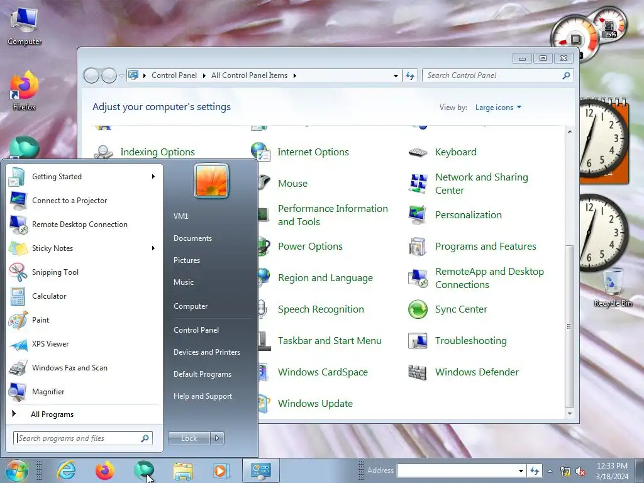Click the Paint palette icon
This screenshot has height=483, width=644.
[18, 320]
